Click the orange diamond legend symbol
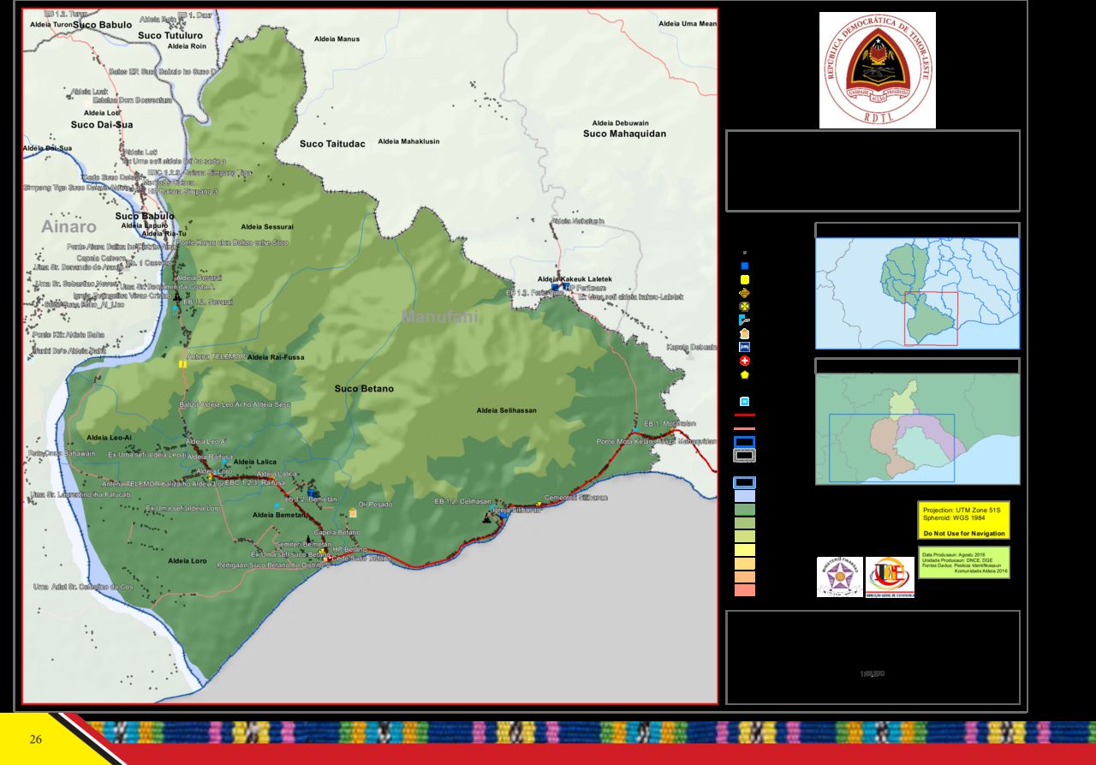 click(745, 292)
